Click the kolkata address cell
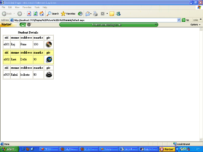 [26, 75]
